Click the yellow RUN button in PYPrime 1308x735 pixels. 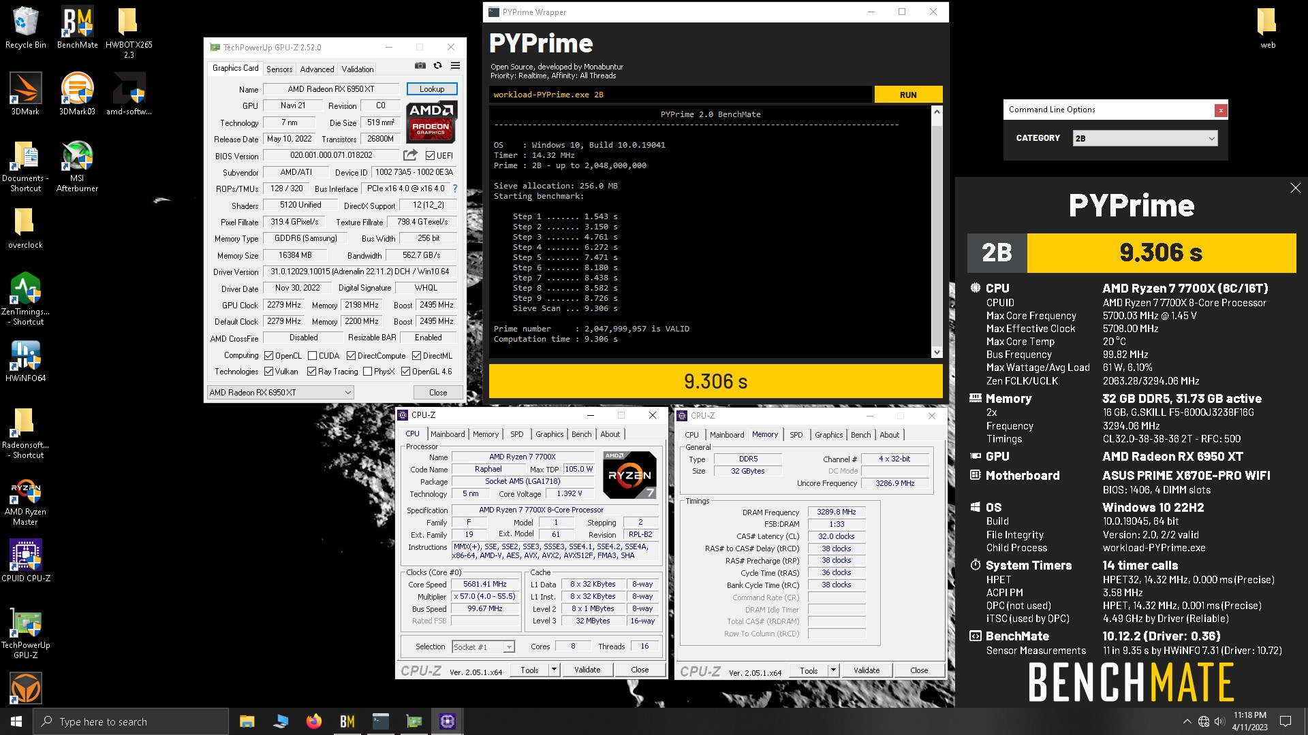908,95
